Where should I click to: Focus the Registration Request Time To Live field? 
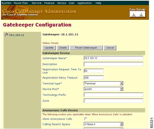tap(94, 71)
